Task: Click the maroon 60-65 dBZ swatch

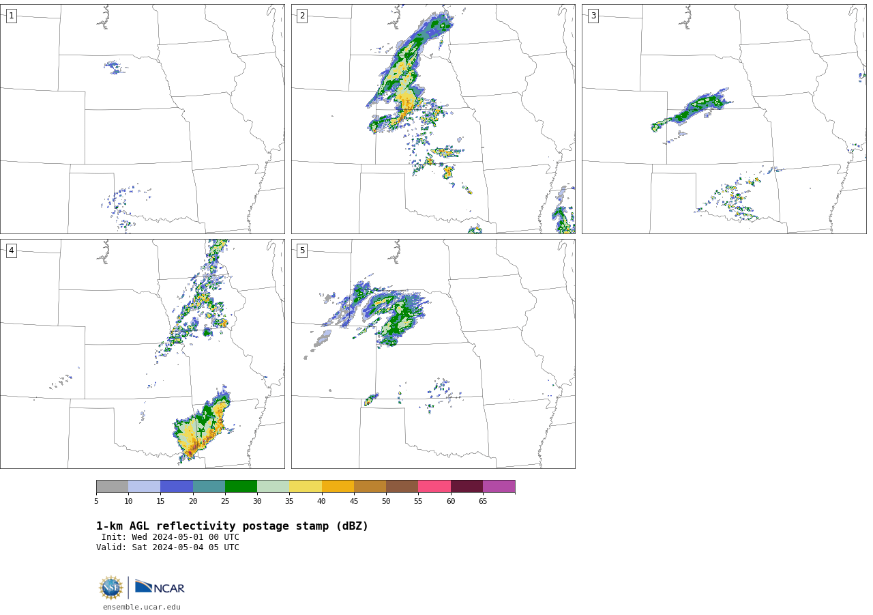Action: pyautogui.click(x=467, y=487)
